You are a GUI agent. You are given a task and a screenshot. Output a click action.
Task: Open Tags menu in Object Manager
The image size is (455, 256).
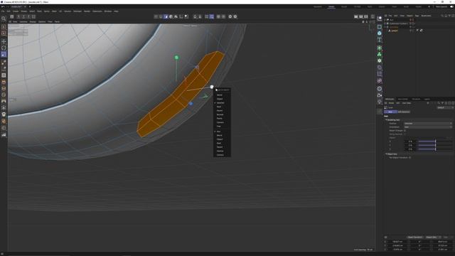417,16
